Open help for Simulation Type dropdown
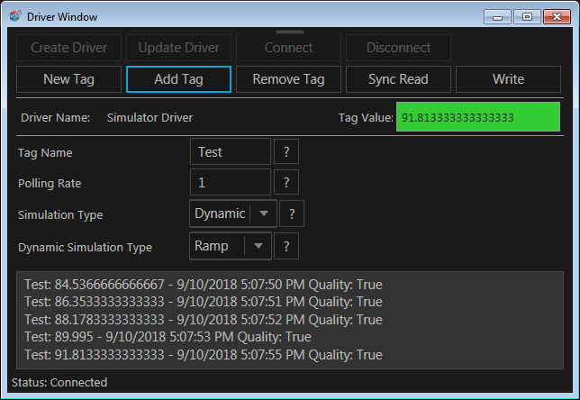Viewport: 580px width, 400px height. click(x=292, y=214)
